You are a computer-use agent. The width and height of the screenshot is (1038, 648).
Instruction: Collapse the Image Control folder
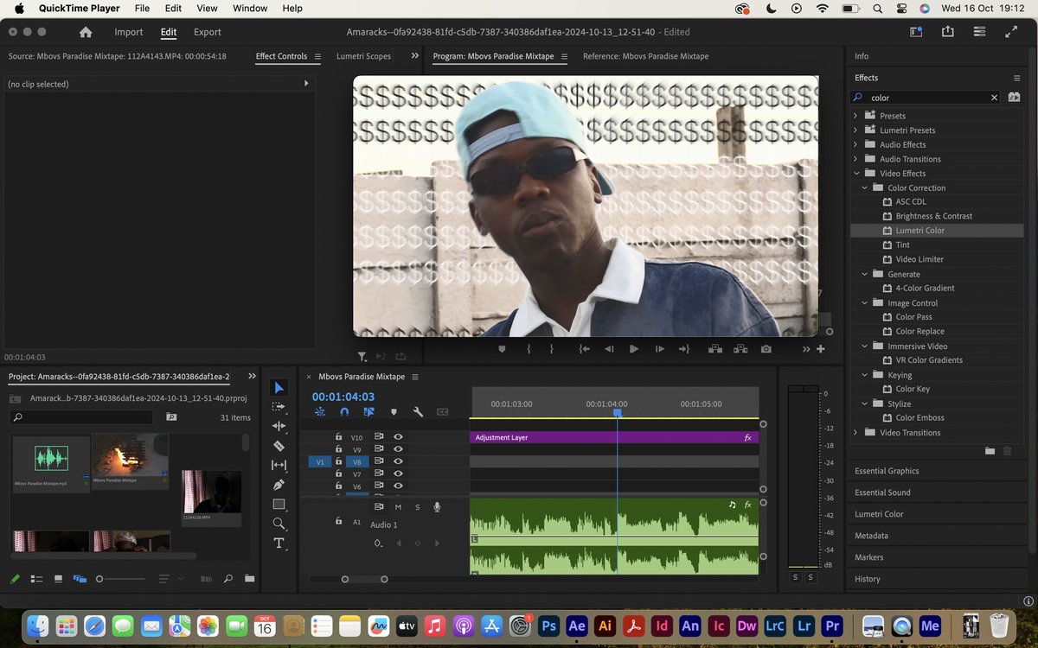click(864, 303)
